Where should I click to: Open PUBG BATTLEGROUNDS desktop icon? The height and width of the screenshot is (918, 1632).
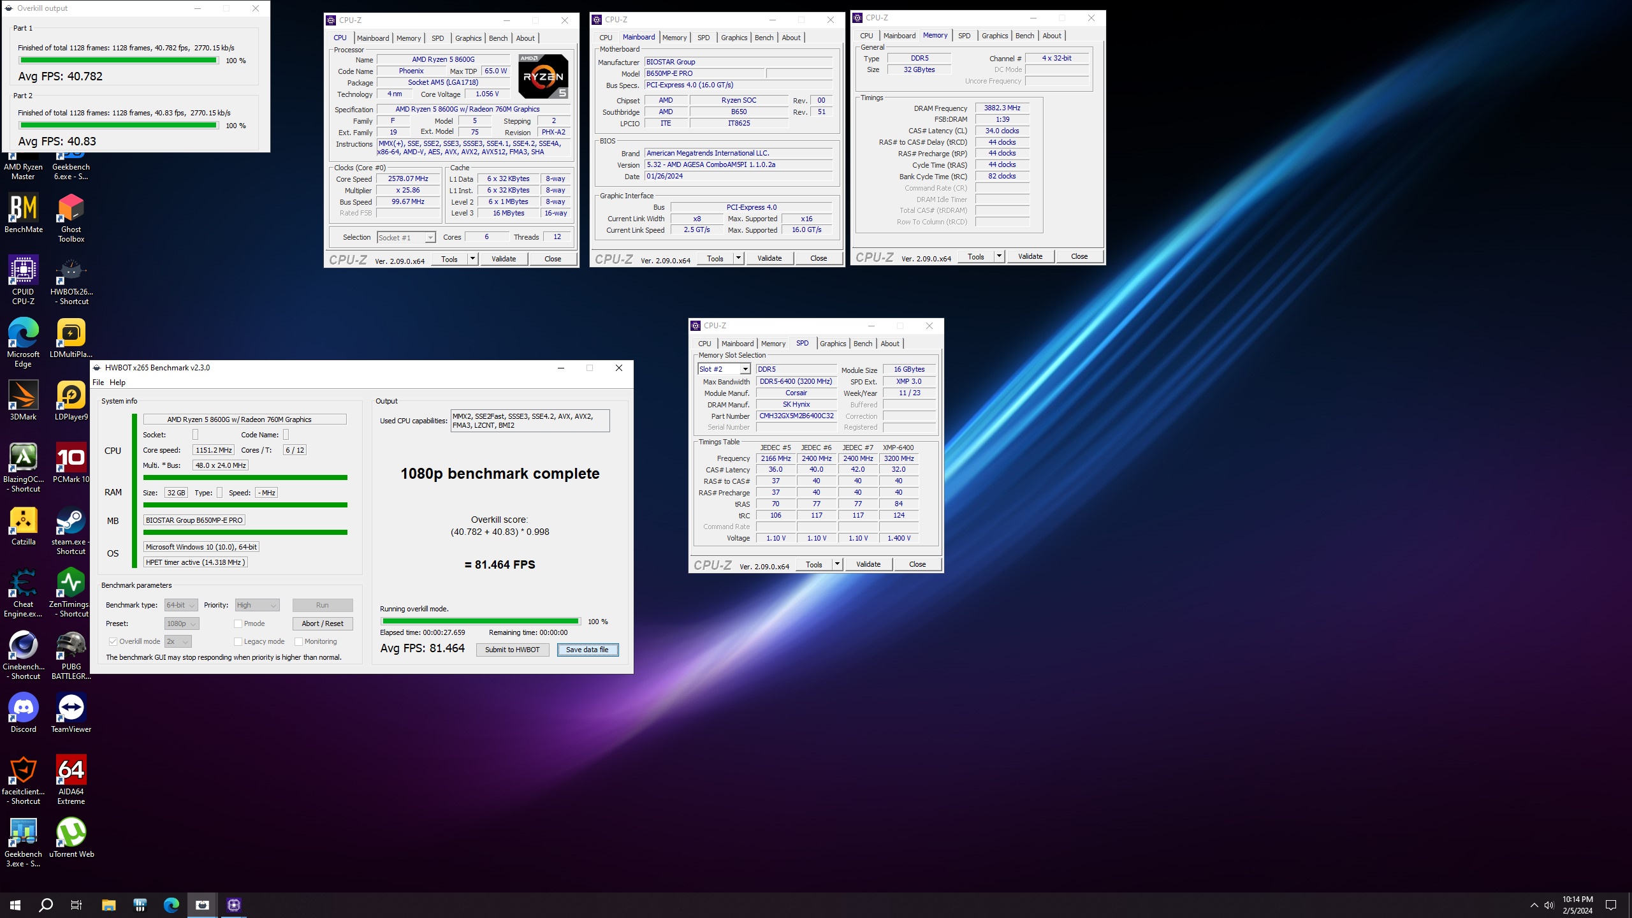[x=71, y=655]
